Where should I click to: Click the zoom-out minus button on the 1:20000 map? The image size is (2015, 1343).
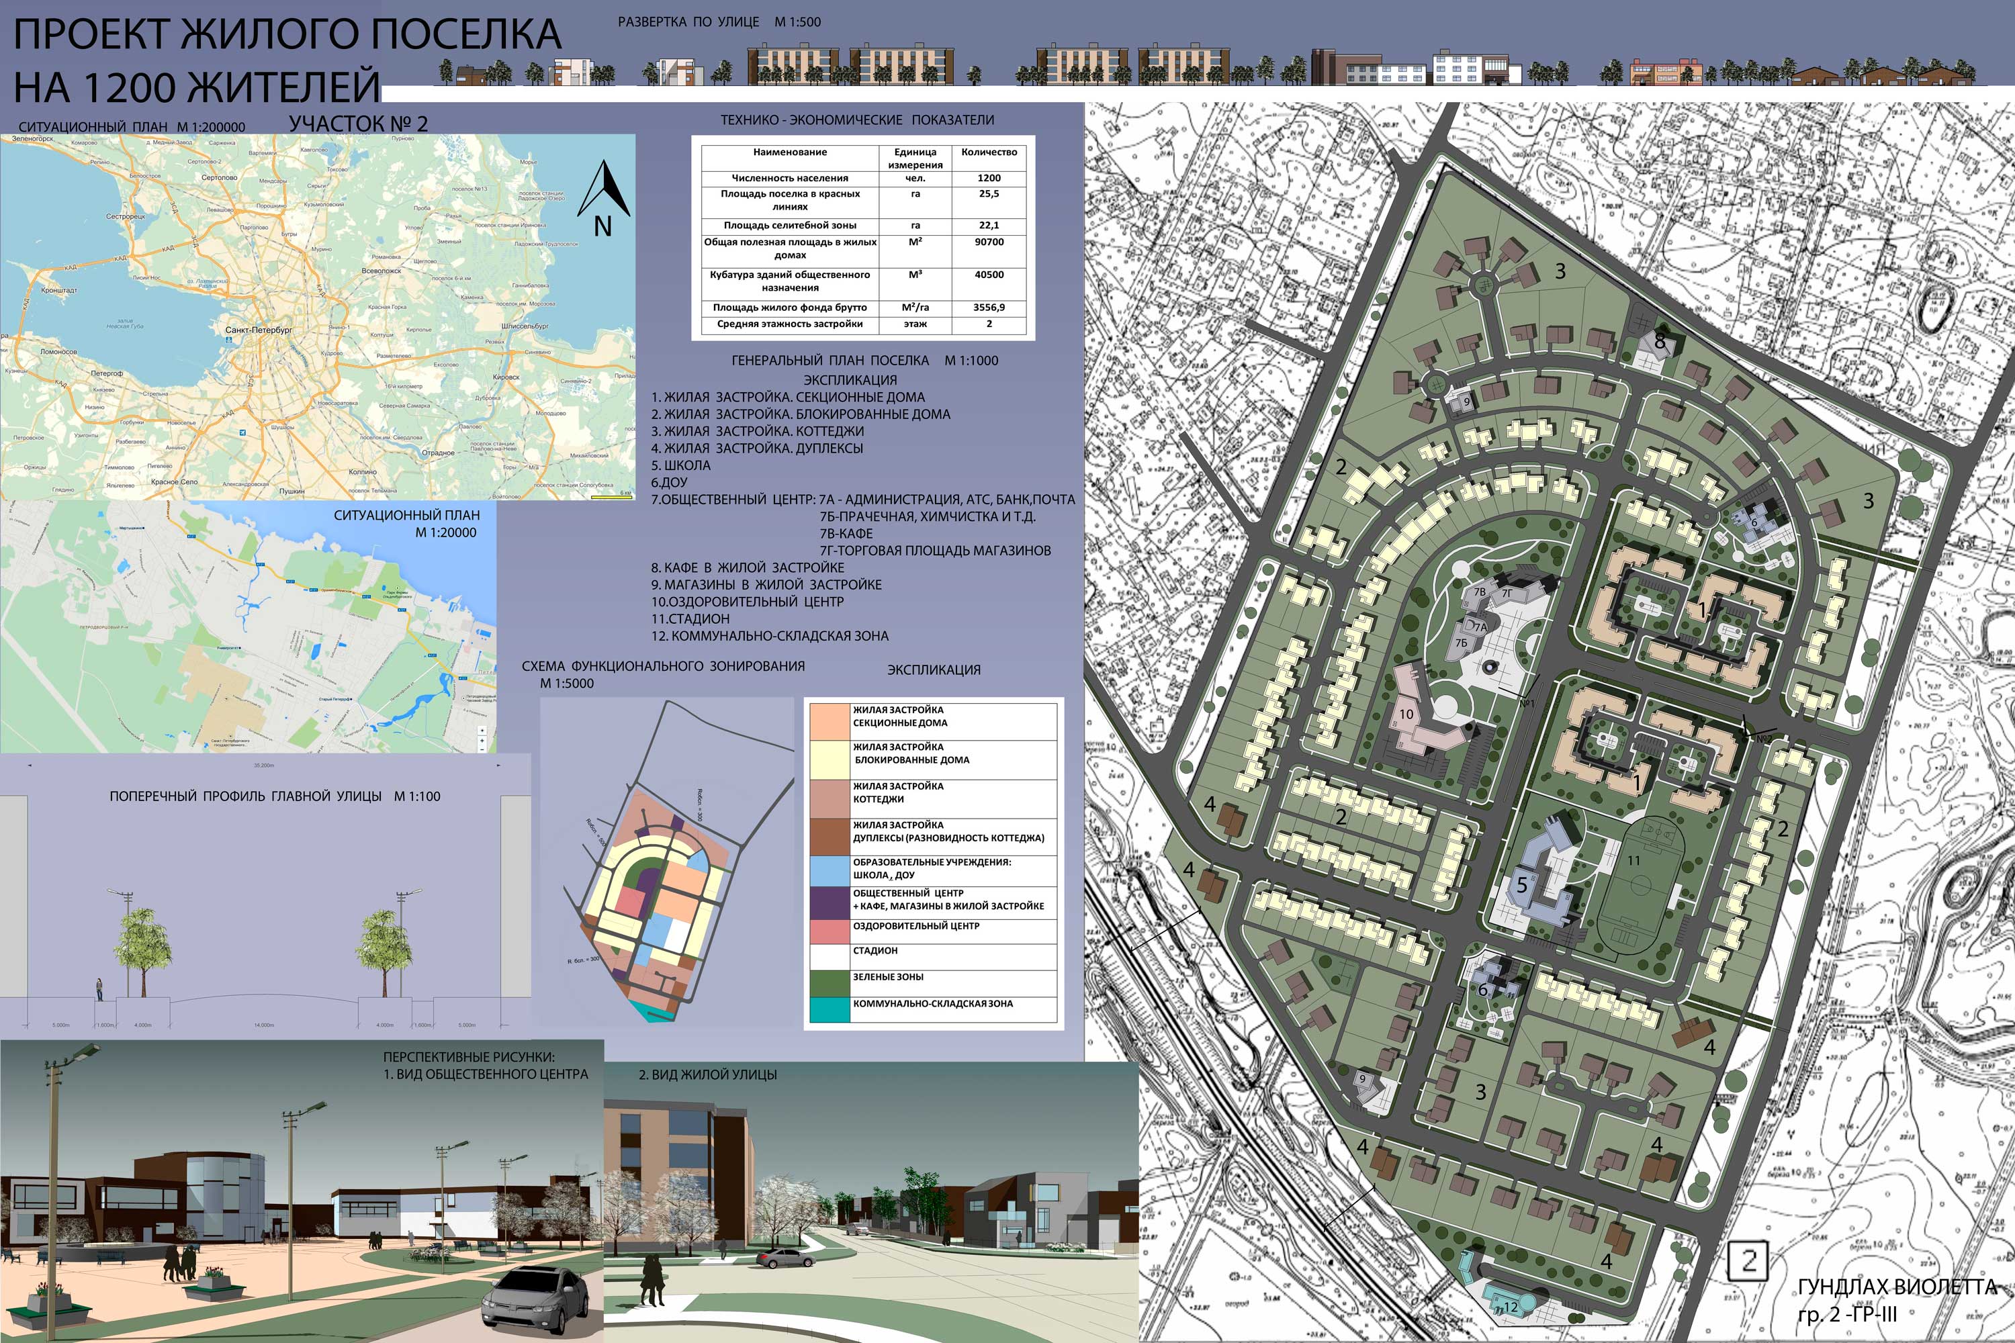[482, 750]
